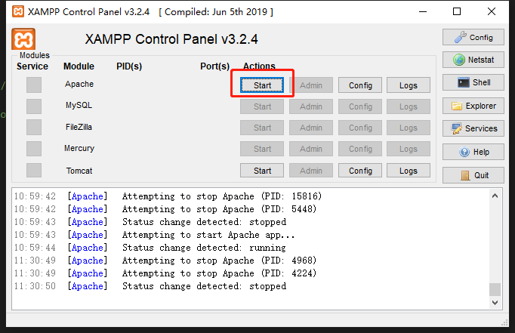This screenshot has width=515, height=333.
Task: Open the MySQL Config button
Action: [360, 106]
